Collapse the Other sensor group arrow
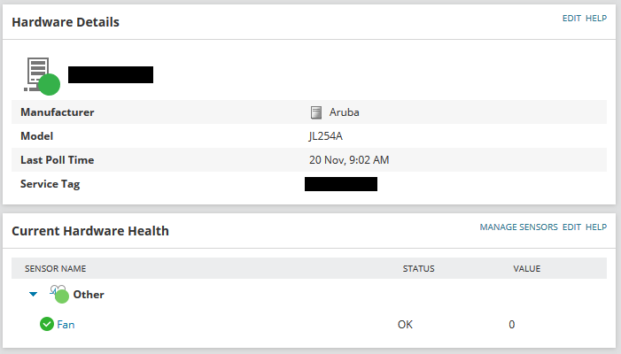 coord(33,294)
